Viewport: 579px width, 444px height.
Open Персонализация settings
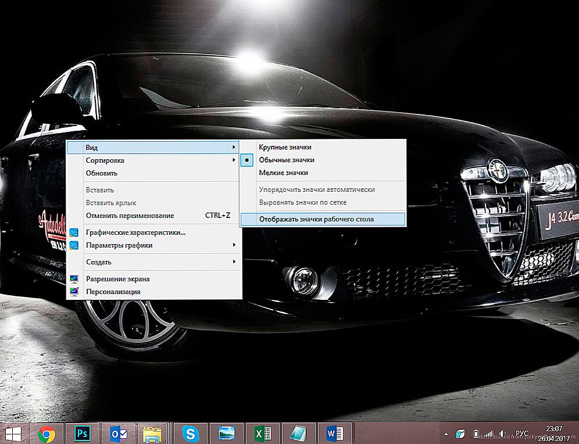pyautogui.click(x=153, y=292)
